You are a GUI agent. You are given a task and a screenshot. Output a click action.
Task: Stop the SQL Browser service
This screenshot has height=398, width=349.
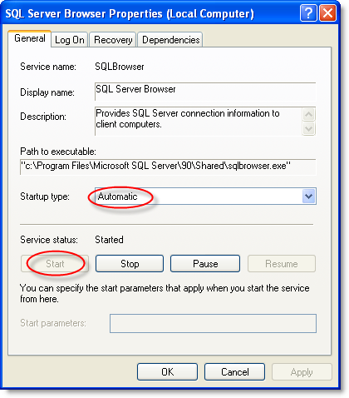tap(130, 264)
